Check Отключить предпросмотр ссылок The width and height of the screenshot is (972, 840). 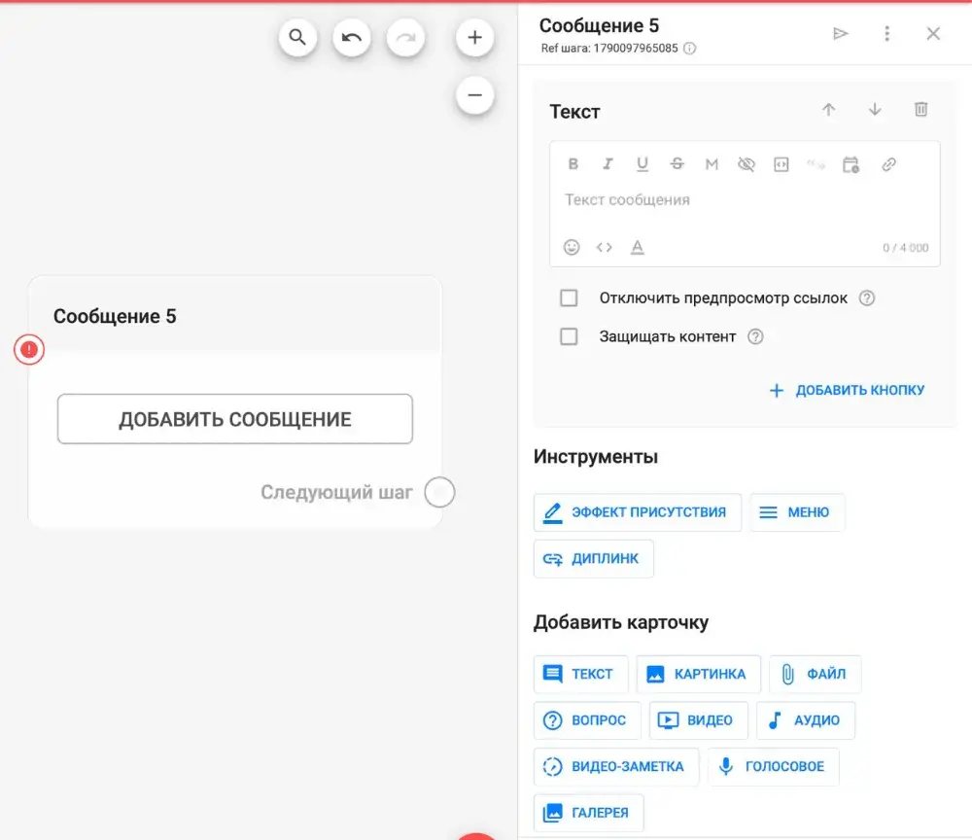(569, 298)
